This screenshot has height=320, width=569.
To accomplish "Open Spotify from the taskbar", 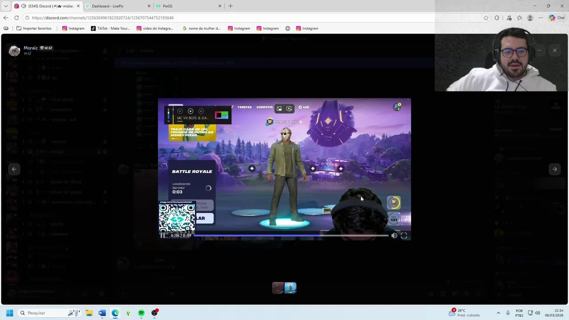I will tap(141, 313).
